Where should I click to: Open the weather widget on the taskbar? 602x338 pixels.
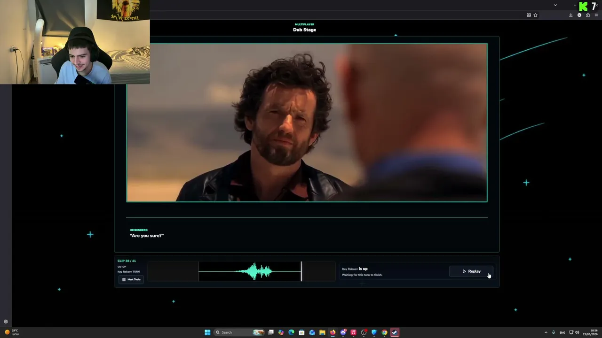(x=11, y=332)
